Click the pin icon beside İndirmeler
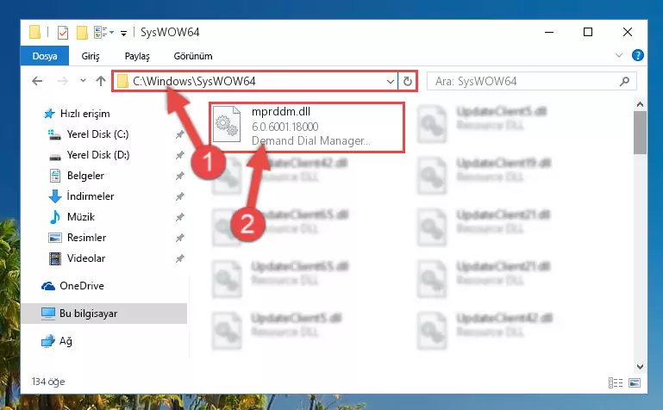This screenshot has width=663, height=410. click(x=179, y=196)
